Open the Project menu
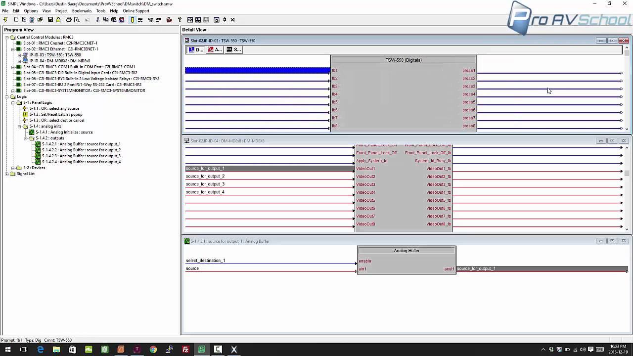The width and height of the screenshot is (633, 356). pyautogui.click(x=61, y=11)
